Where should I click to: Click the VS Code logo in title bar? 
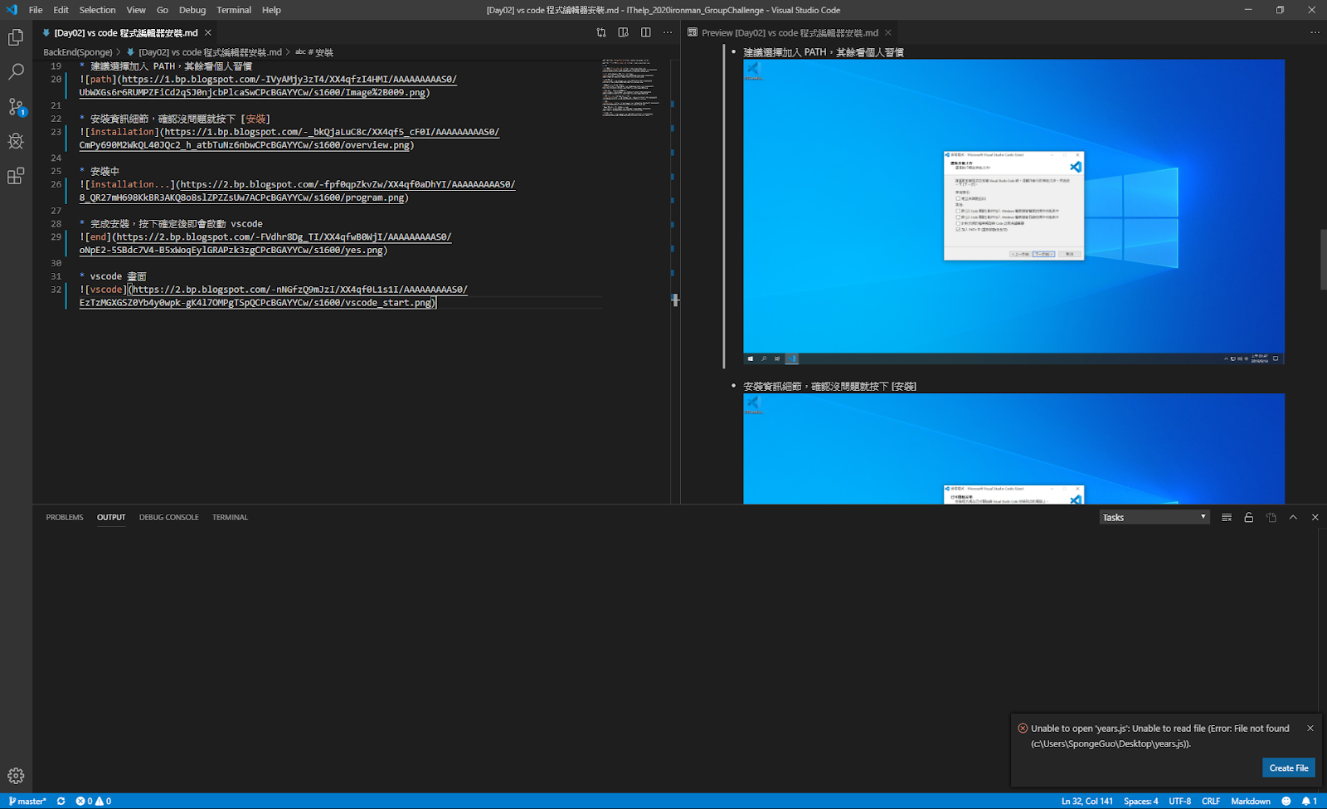pyautogui.click(x=11, y=10)
